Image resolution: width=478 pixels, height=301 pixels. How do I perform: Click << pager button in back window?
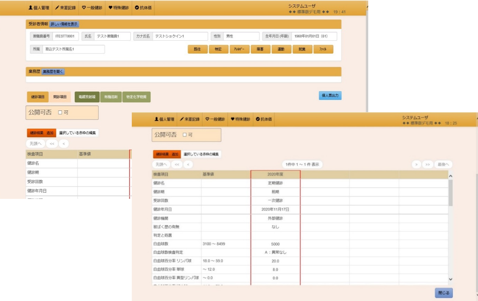[52, 144]
